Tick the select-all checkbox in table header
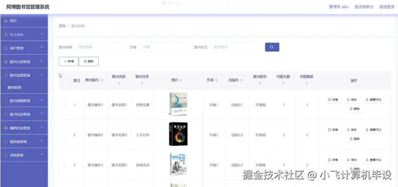This screenshot has width=398, height=187. [65, 80]
